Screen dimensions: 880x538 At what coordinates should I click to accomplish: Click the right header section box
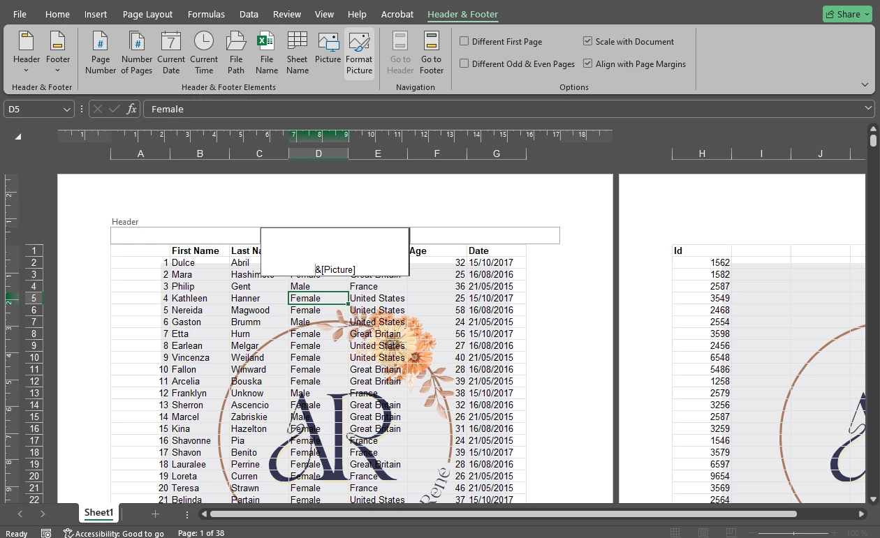point(485,236)
